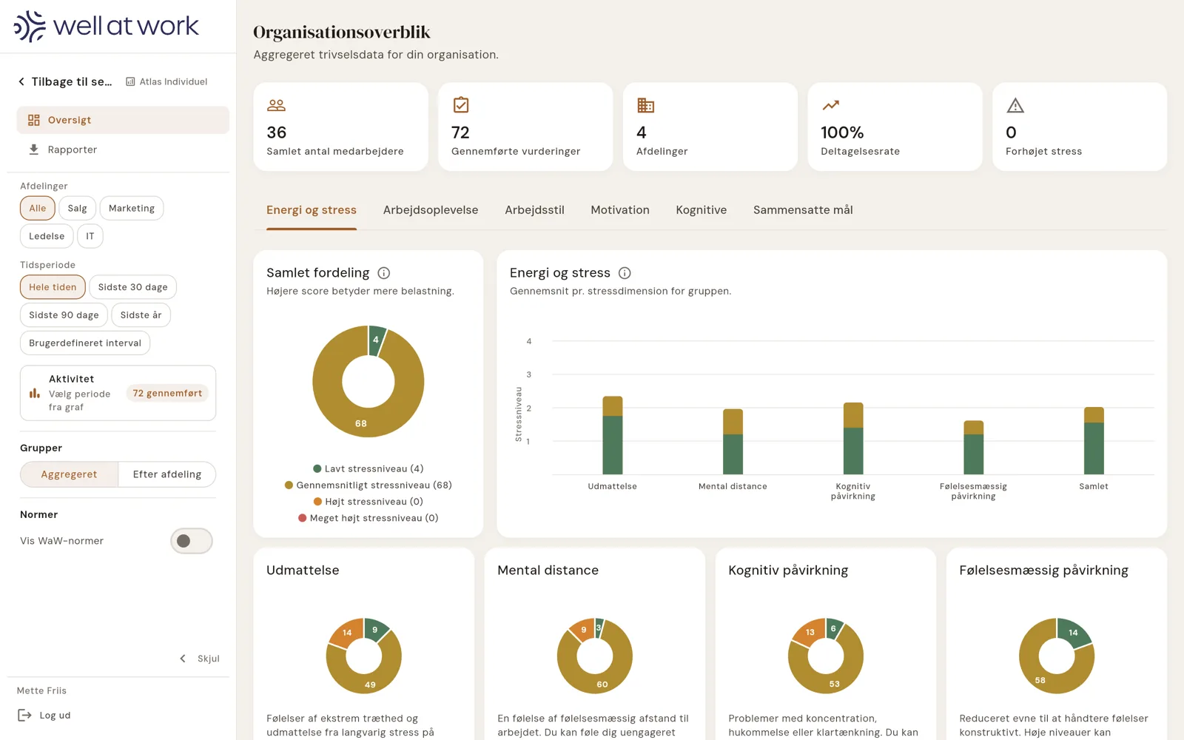Click the 72 gennemført badge
This screenshot has width=1184, height=740.
click(167, 393)
